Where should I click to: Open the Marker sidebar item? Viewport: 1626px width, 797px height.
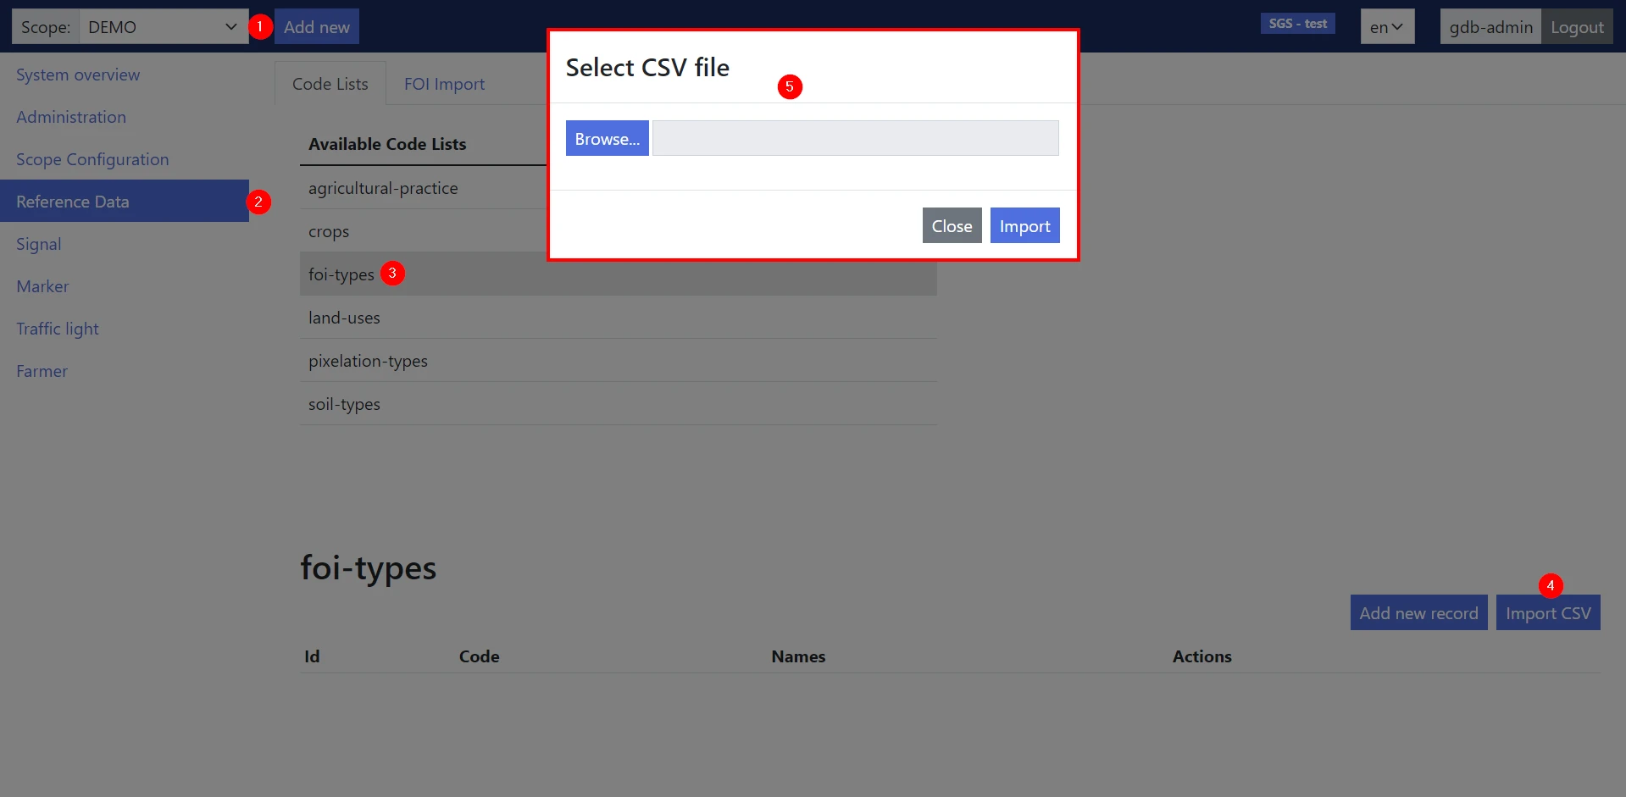[x=42, y=286]
